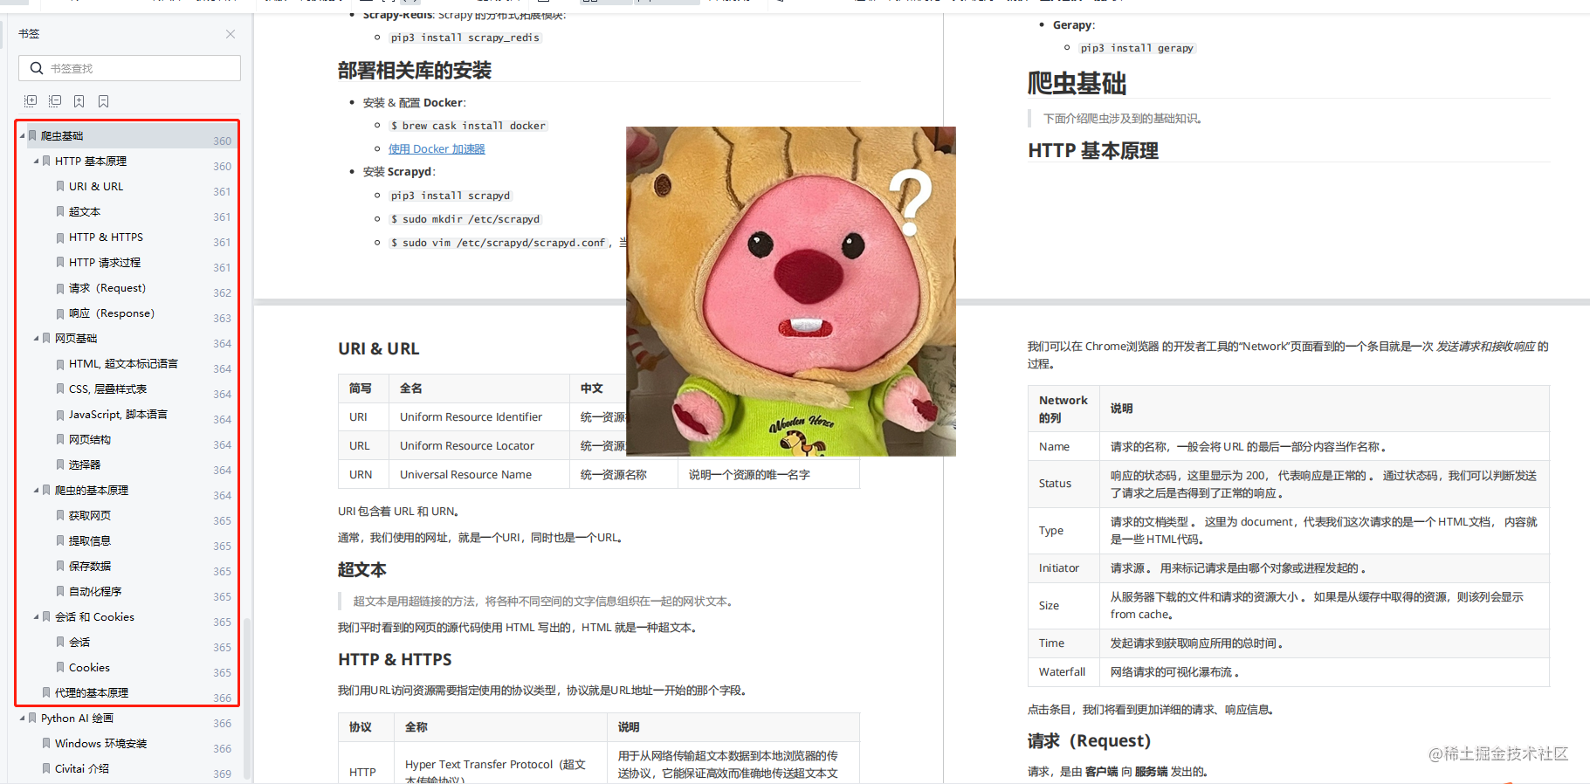
Task: Select Uniform Resource Locator table cell
Action: point(479,446)
